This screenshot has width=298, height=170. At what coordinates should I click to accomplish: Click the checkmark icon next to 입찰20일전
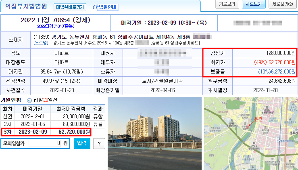[29, 100]
